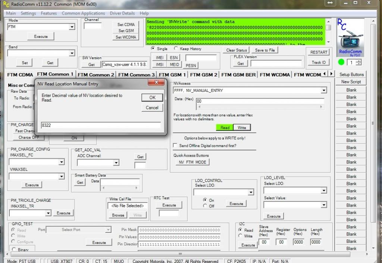This screenshot has height=263, width=382.
Task: Click the RESTART button
Action: point(319,52)
